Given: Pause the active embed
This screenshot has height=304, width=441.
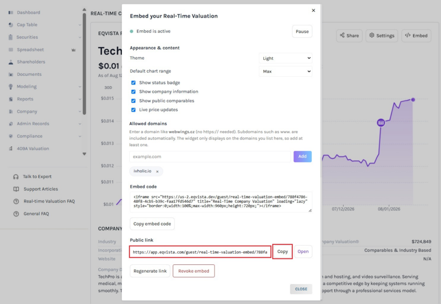Looking at the screenshot, I should pos(302,31).
